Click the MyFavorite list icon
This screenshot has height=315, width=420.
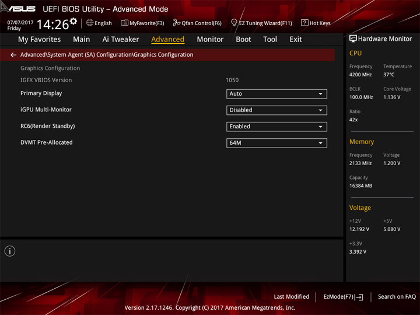(124, 23)
